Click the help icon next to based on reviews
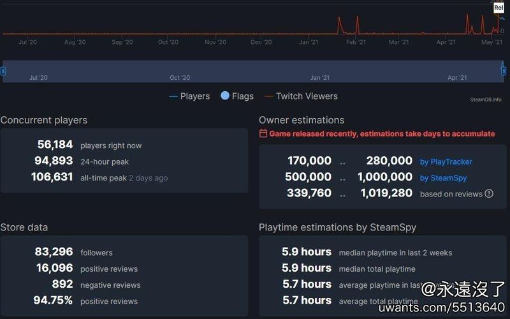510x319 pixels. (x=489, y=194)
